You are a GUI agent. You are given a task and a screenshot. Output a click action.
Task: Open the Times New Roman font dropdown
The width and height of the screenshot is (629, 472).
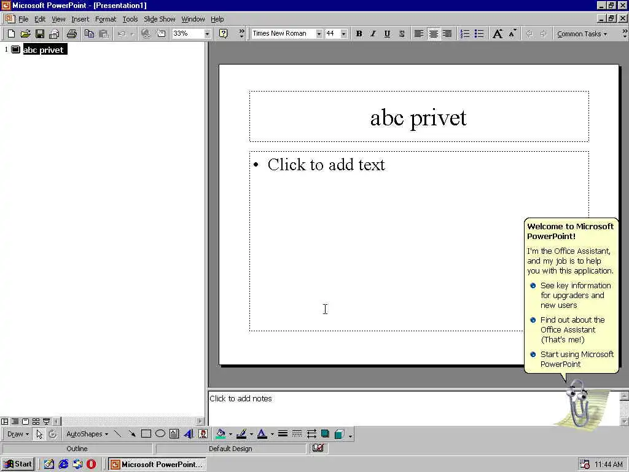[319, 34]
